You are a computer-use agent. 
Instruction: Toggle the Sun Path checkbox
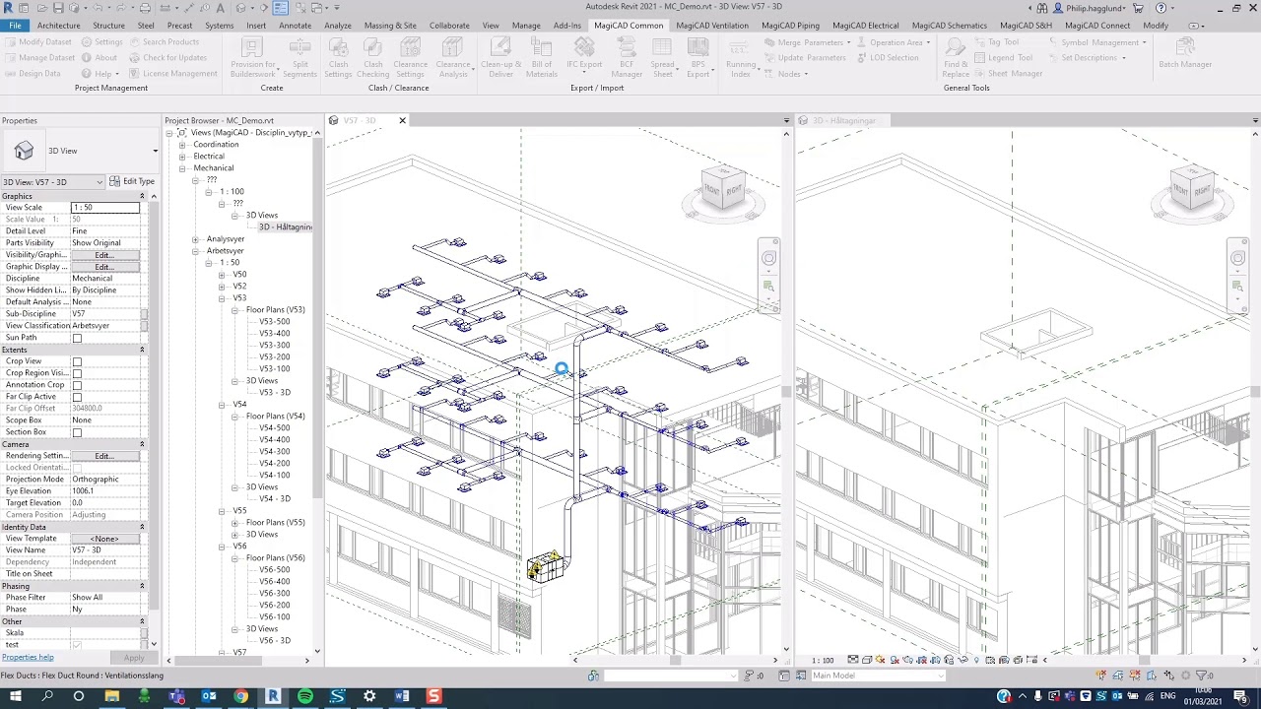(77, 338)
